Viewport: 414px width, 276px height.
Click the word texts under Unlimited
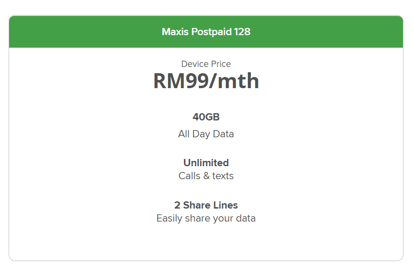point(223,176)
